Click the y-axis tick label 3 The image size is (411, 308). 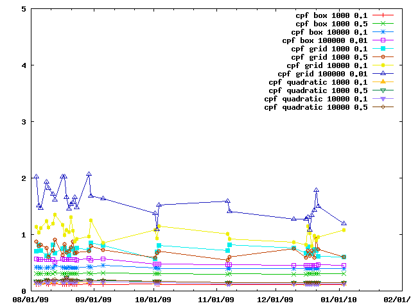[23, 122]
